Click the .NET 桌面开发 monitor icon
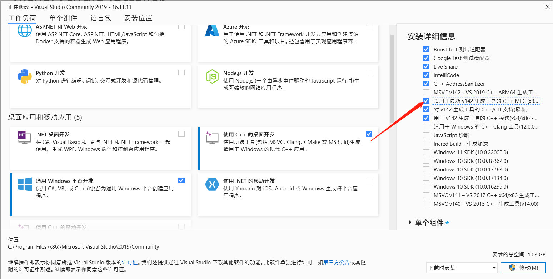The image size is (553, 279). (25, 138)
